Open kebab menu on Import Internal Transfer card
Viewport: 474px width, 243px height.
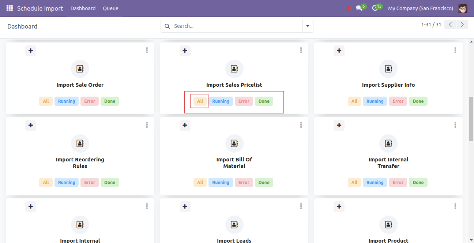(x=455, y=125)
